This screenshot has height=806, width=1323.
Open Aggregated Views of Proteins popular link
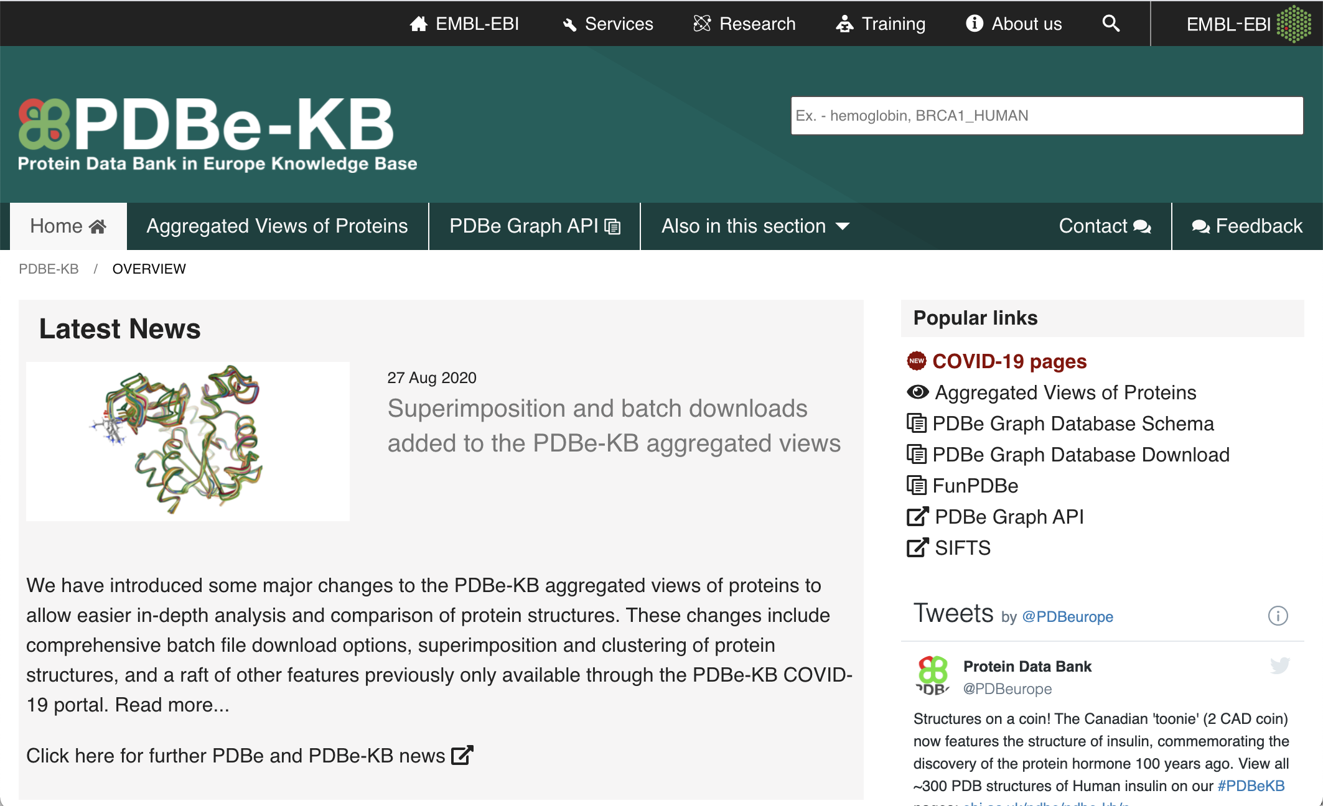(x=1065, y=392)
